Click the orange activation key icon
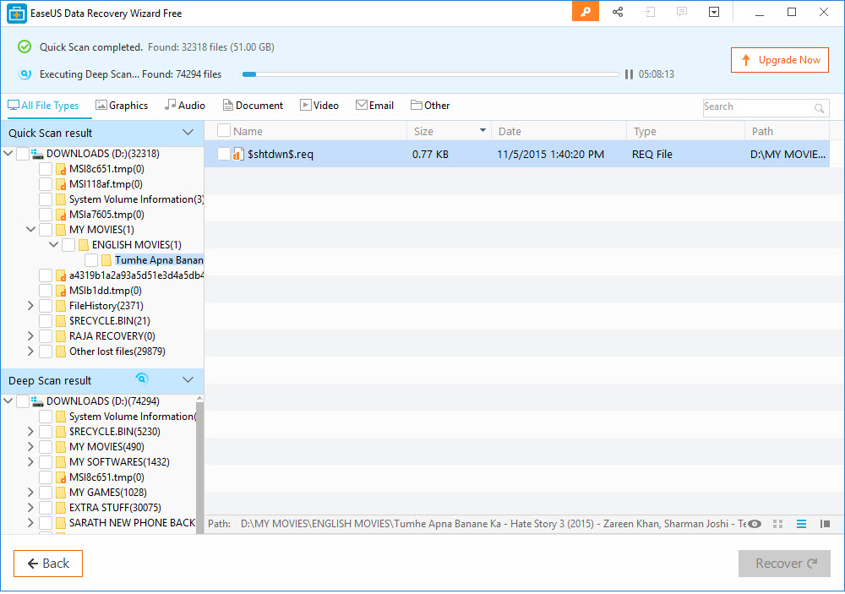Viewport: 845px width, 594px height. [x=586, y=12]
